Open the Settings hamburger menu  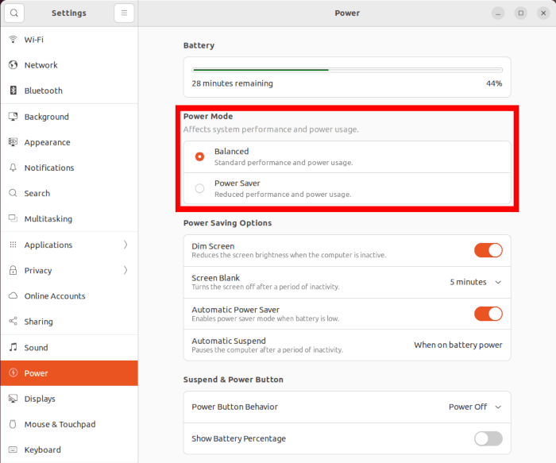click(x=124, y=14)
